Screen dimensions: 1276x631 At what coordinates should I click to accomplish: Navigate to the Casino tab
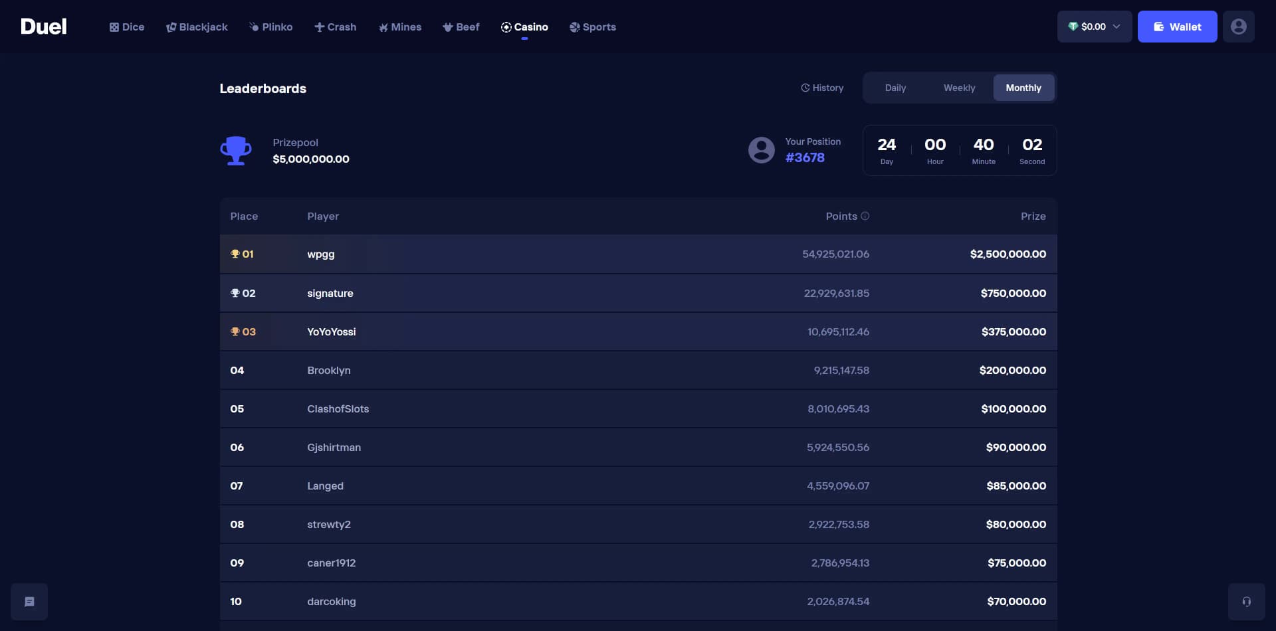(525, 27)
